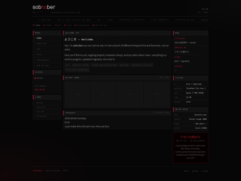This screenshot has height=181, width=241.
Task: Go to numbered nav link 03 art
Action: point(58,25)
